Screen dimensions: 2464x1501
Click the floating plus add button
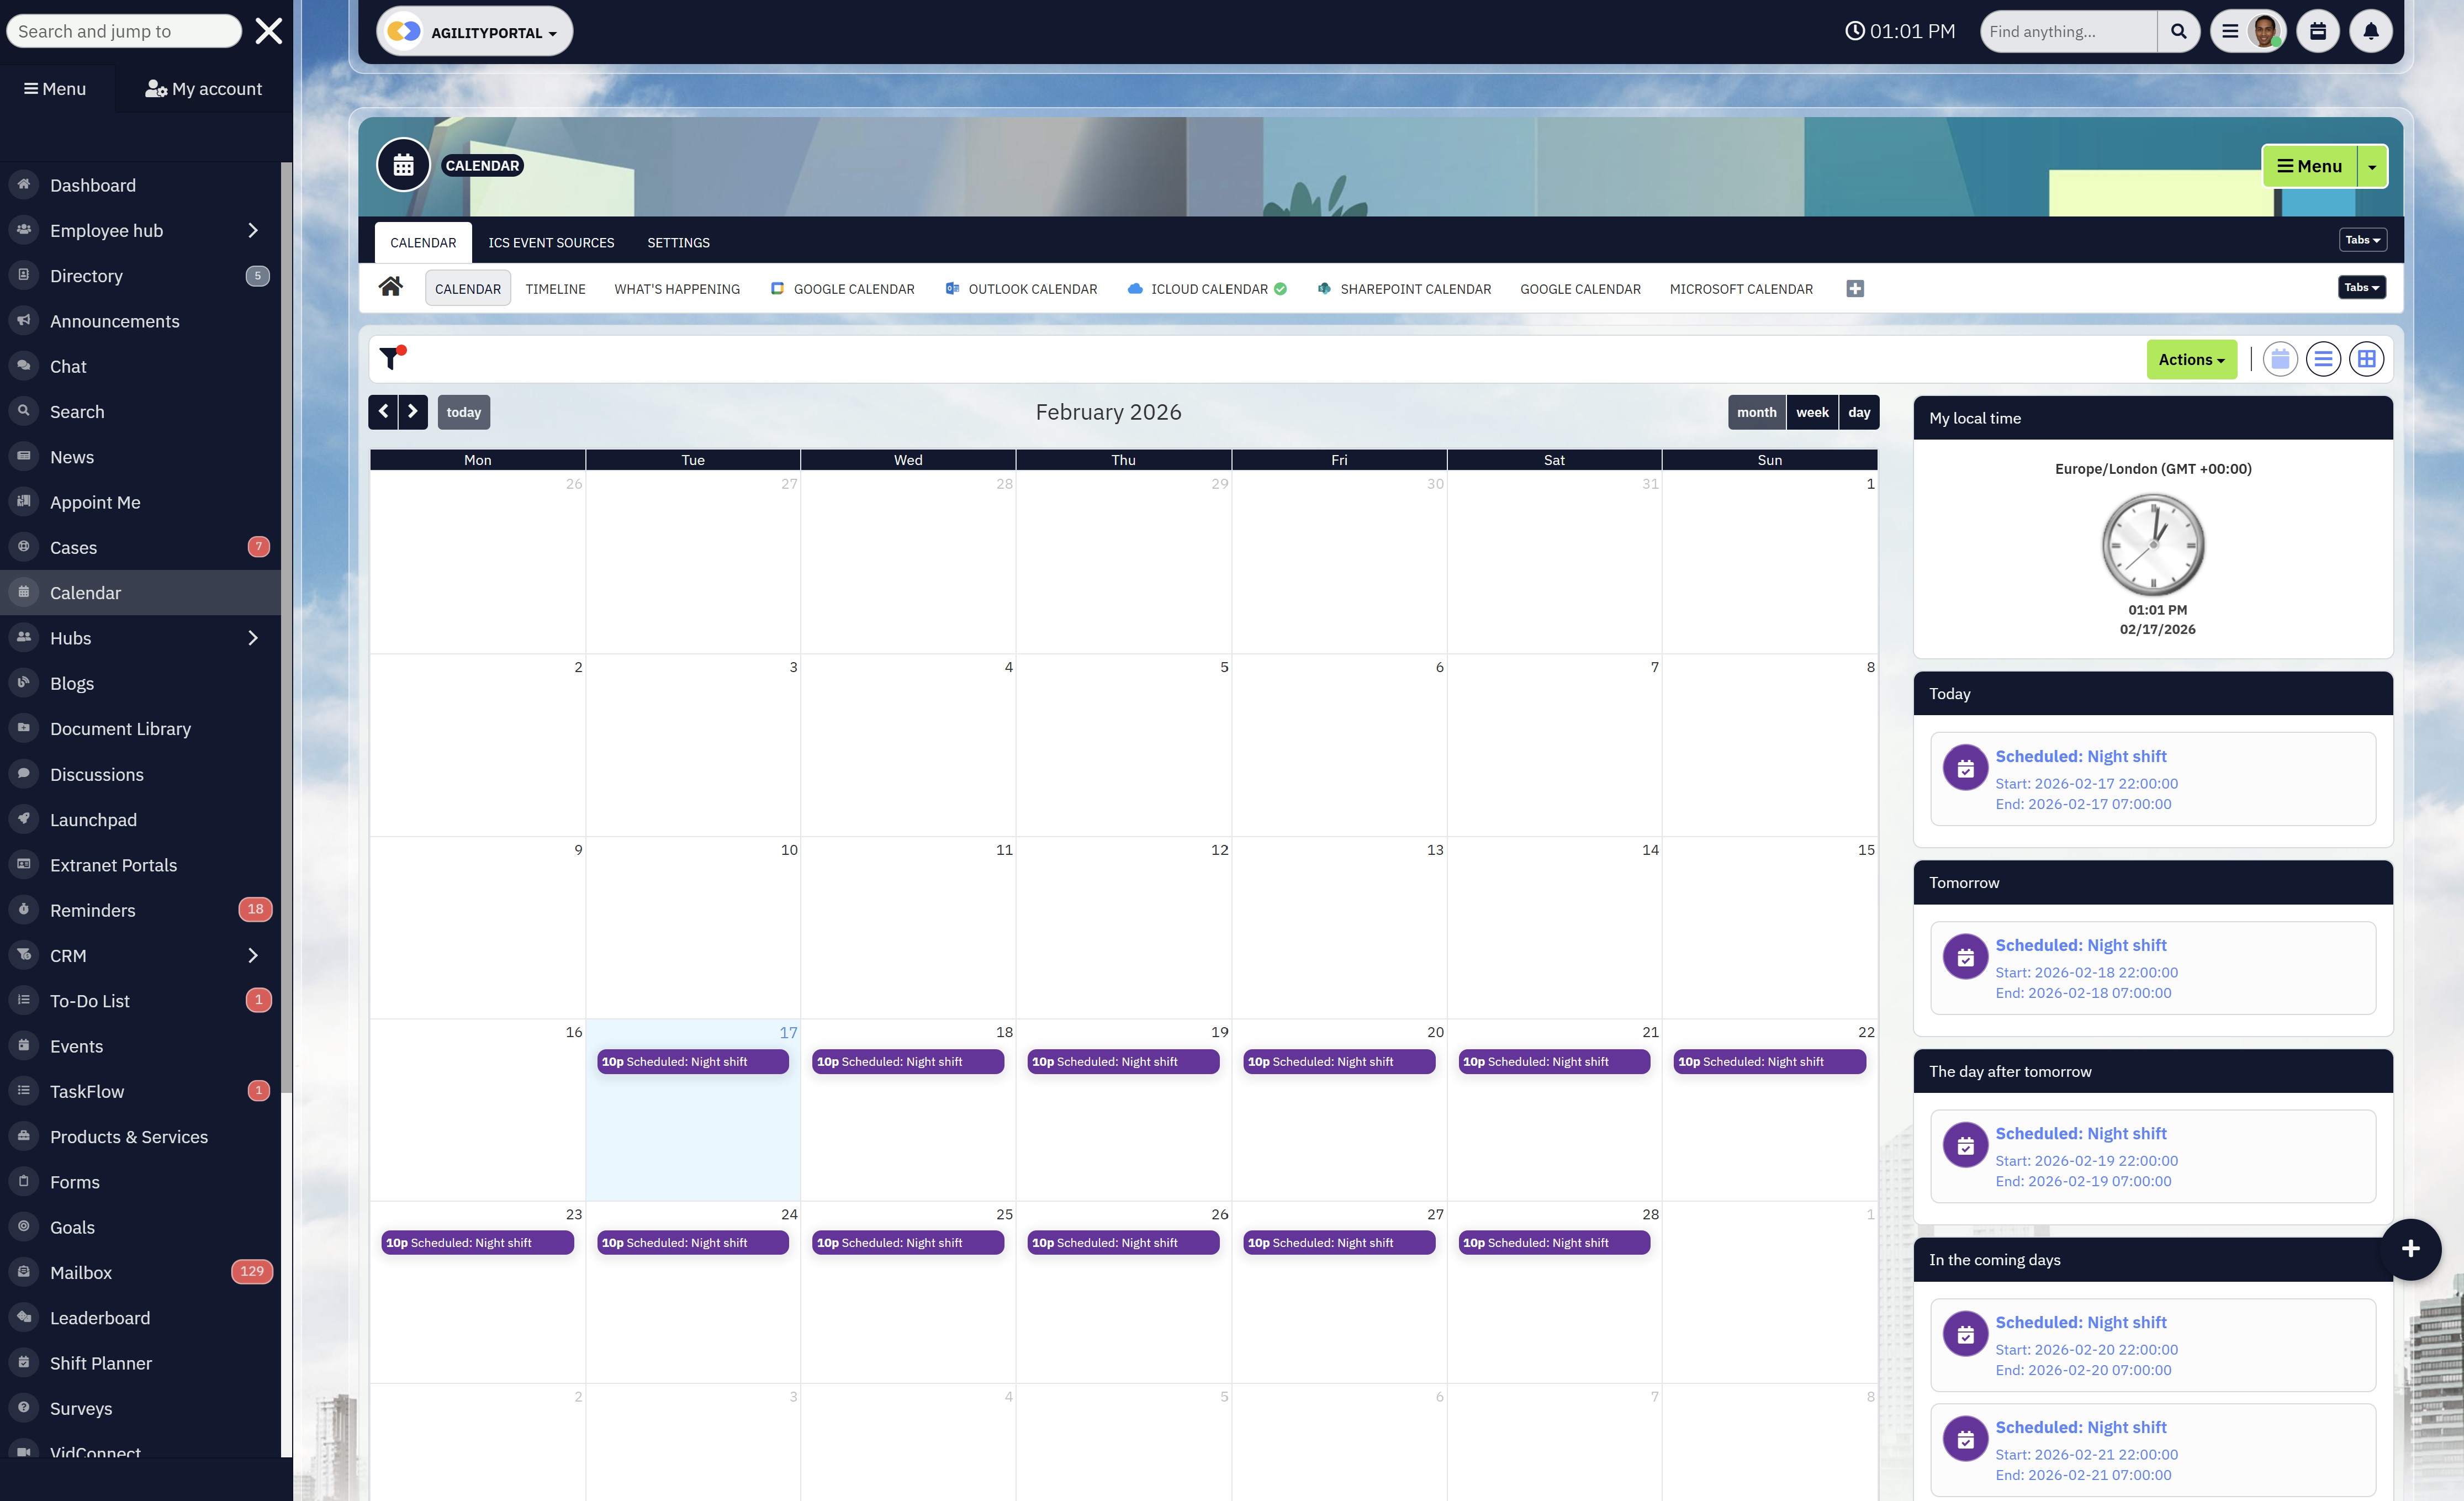point(2410,1248)
